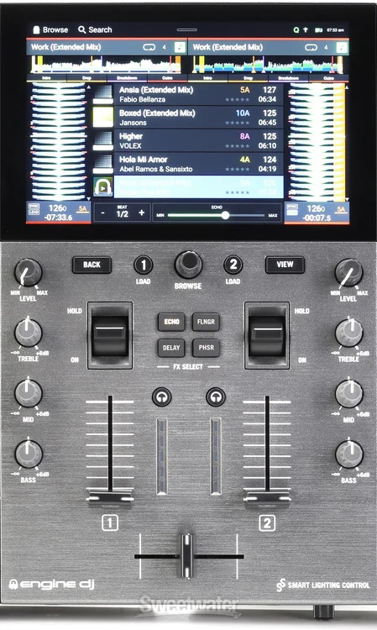The image size is (377, 630).
Task: Tap album art of Boxed (Extended Mix)
Action: coord(102,118)
